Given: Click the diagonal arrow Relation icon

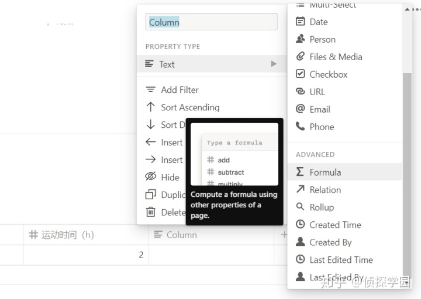Looking at the screenshot, I should (300, 189).
